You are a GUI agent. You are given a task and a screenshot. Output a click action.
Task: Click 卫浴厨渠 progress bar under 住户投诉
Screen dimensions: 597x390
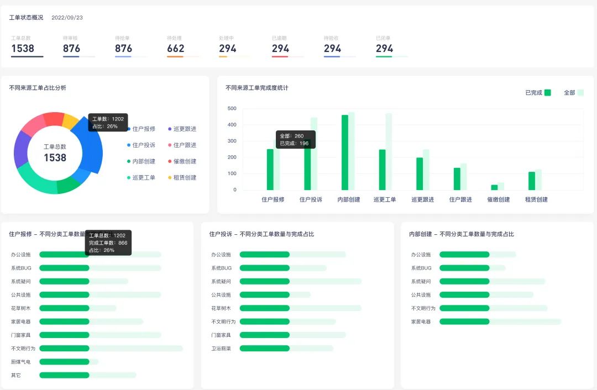pos(286,349)
